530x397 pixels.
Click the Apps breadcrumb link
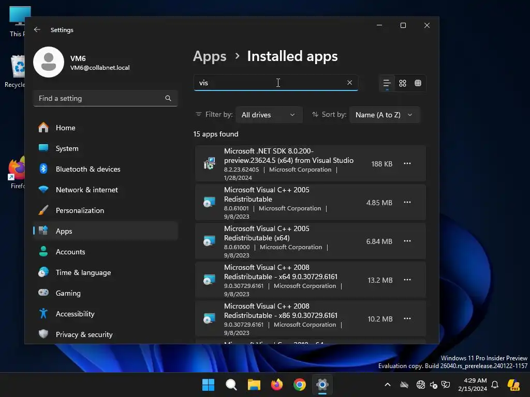click(210, 56)
